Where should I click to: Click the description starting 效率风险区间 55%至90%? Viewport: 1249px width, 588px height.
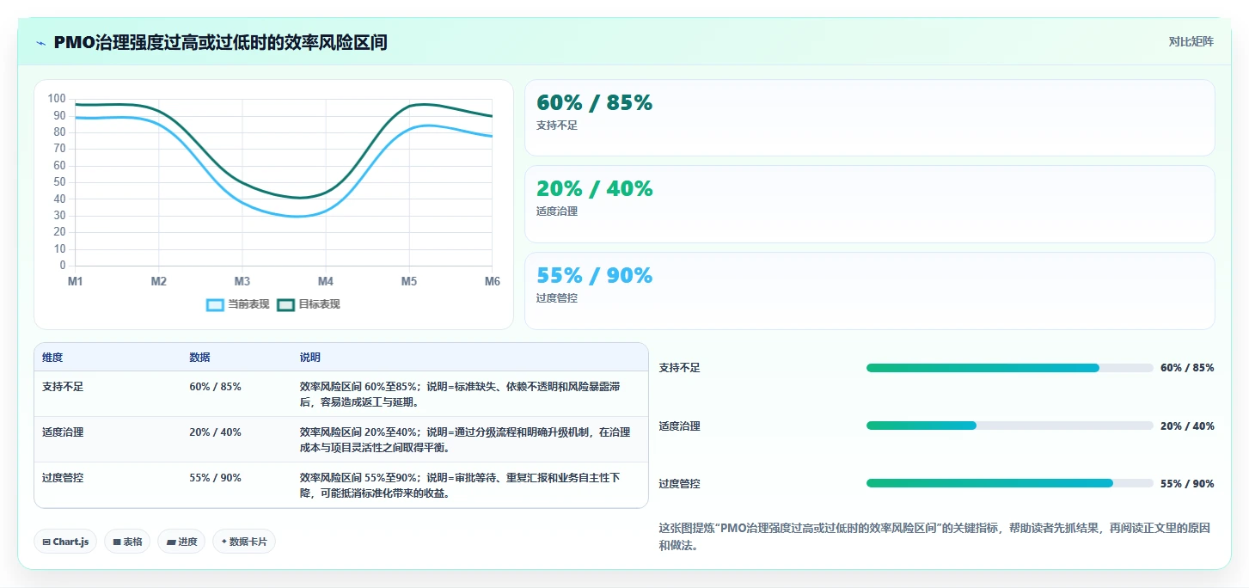coord(460,486)
